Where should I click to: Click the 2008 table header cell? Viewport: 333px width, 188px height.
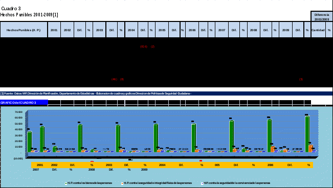pyautogui.click(x=254, y=30)
